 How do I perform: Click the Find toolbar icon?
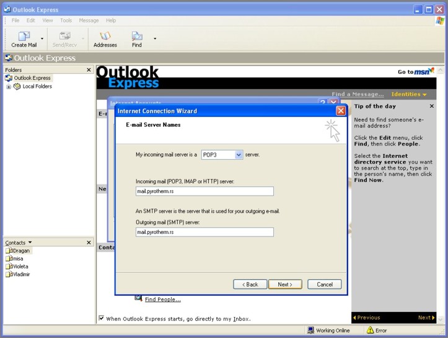point(137,37)
